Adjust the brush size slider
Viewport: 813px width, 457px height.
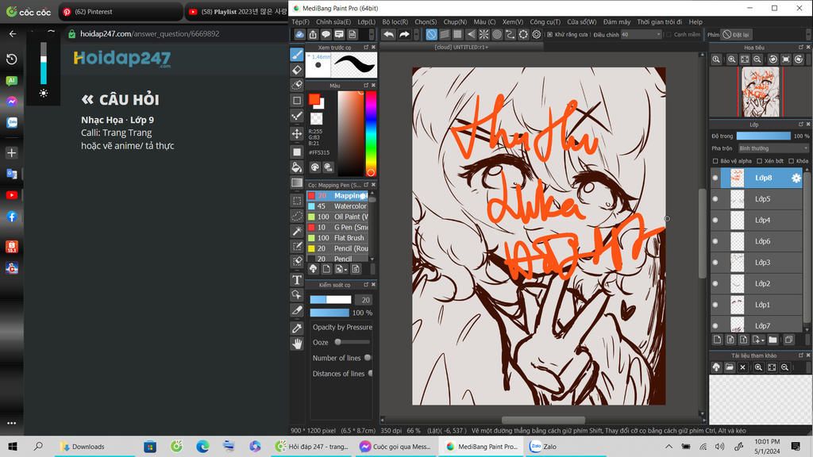pyautogui.click(x=331, y=300)
